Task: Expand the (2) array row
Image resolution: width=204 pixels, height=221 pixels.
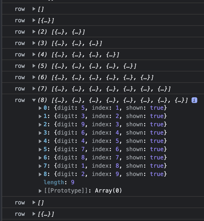Action: [34, 32]
